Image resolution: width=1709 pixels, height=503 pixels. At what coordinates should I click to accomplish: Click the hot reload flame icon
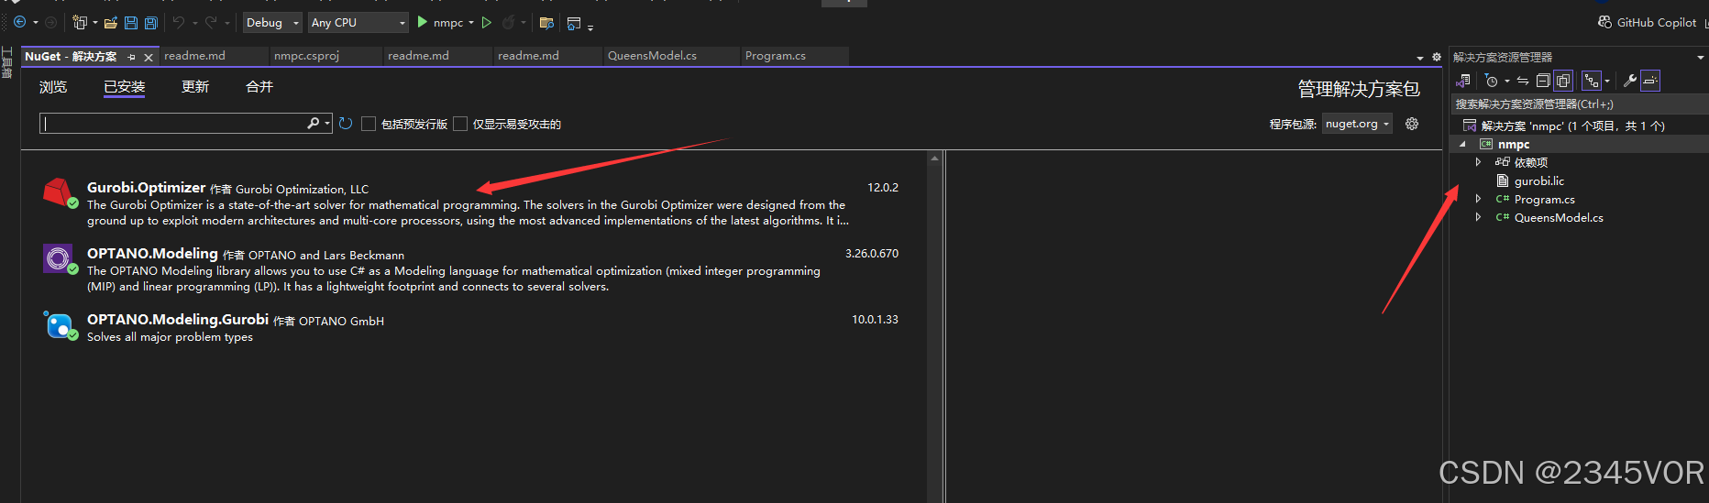tap(509, 22)
